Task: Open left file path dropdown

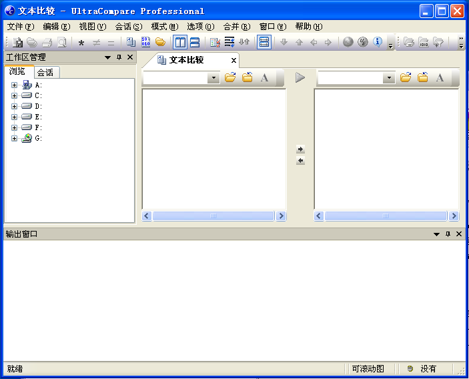Action: click(213, 78)
